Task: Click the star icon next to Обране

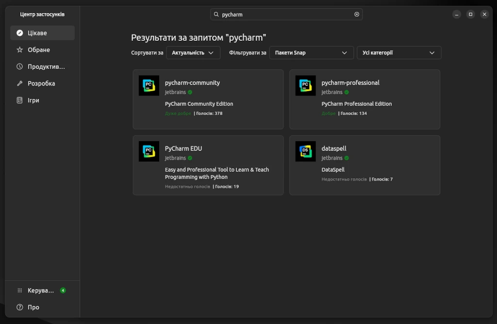Action: 19,50
